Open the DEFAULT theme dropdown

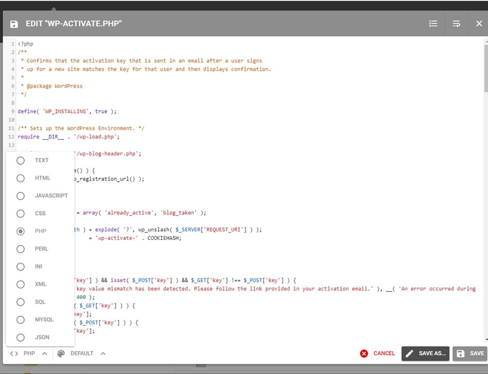pyautogui.click(x=82, y=353)
